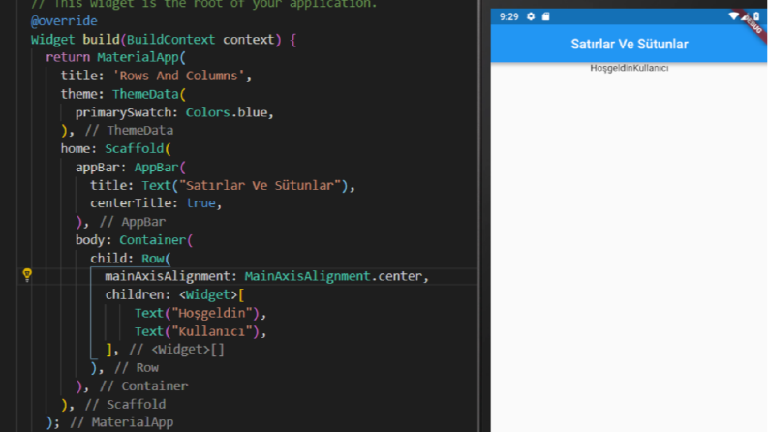Click the Text("Hoşgeldin") line
Viewport: 768px width, 432px height.
coord(200,313)
